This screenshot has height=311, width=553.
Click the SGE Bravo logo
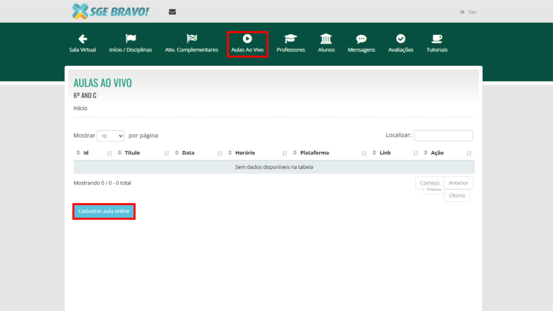(111, 11)
